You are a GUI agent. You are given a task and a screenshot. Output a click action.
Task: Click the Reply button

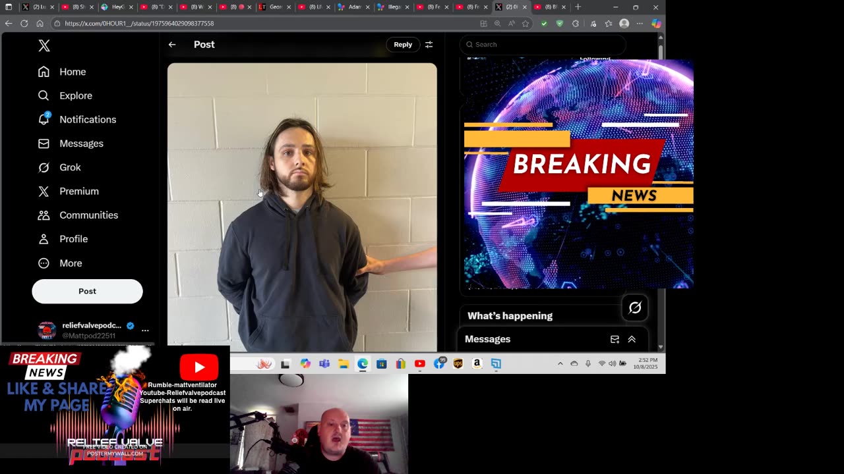[x=403, y=45]
